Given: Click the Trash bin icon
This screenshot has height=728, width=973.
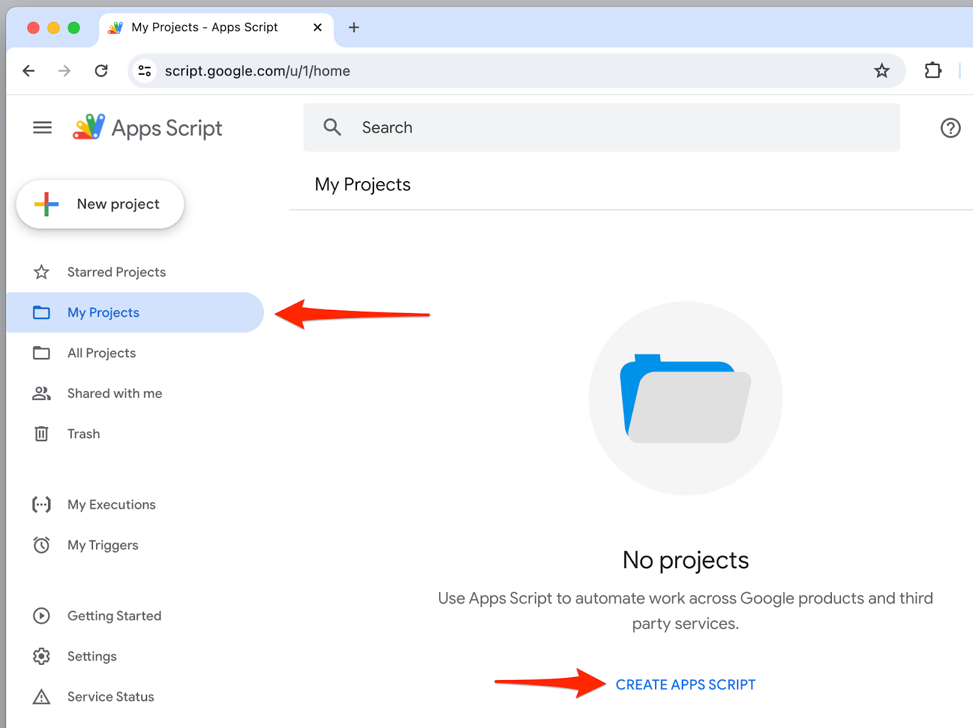Looking at the screenshot, I should click(x=41, y=434).
